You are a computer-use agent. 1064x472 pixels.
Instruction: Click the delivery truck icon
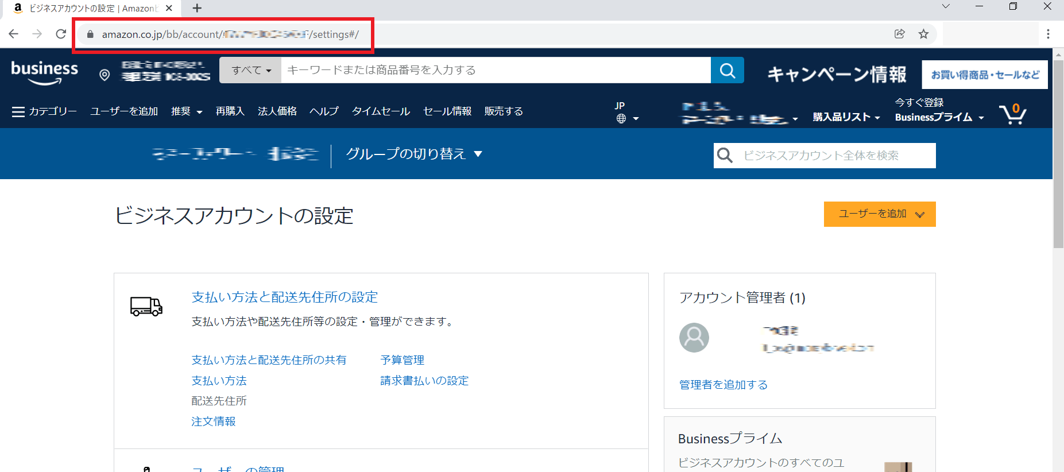point(146,307)
